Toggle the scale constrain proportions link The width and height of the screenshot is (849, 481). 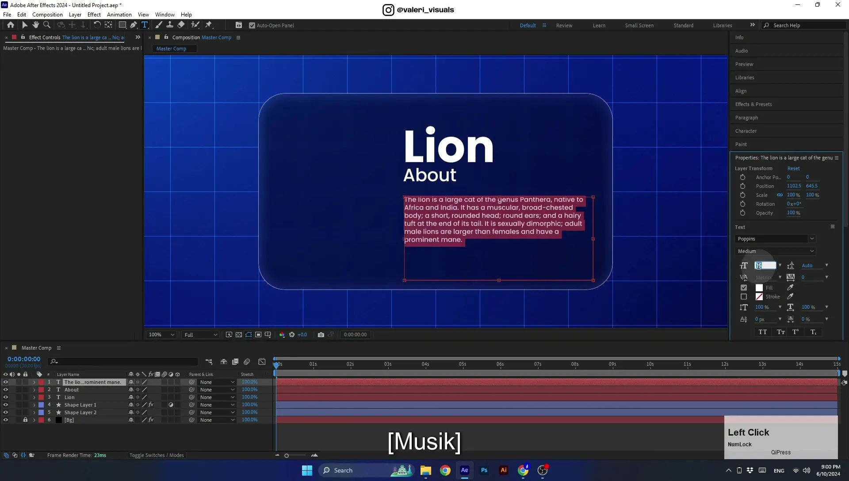pos(780,195)
